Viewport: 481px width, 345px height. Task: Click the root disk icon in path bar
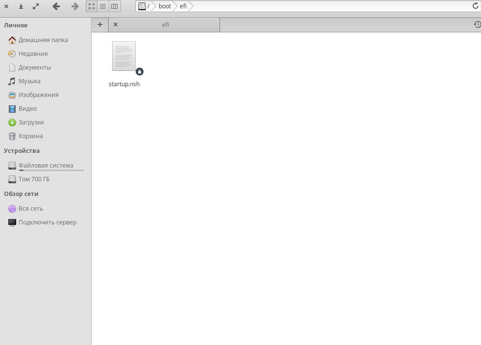coord(142,6)
